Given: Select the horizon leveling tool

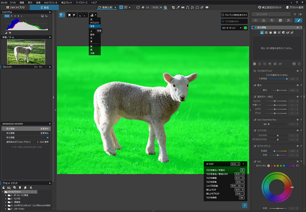Looking at the screenshot, I should [183, 7].
